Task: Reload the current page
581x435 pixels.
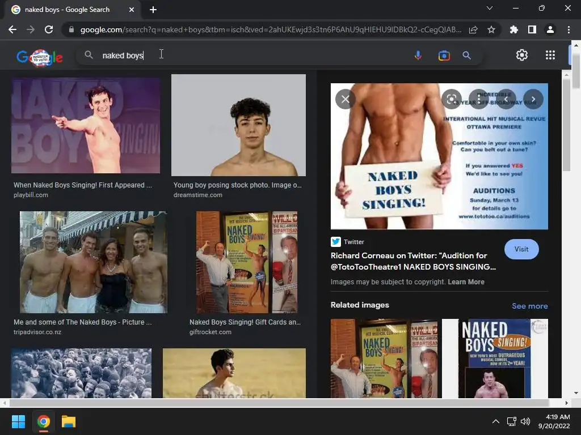Action: point(49,29)
